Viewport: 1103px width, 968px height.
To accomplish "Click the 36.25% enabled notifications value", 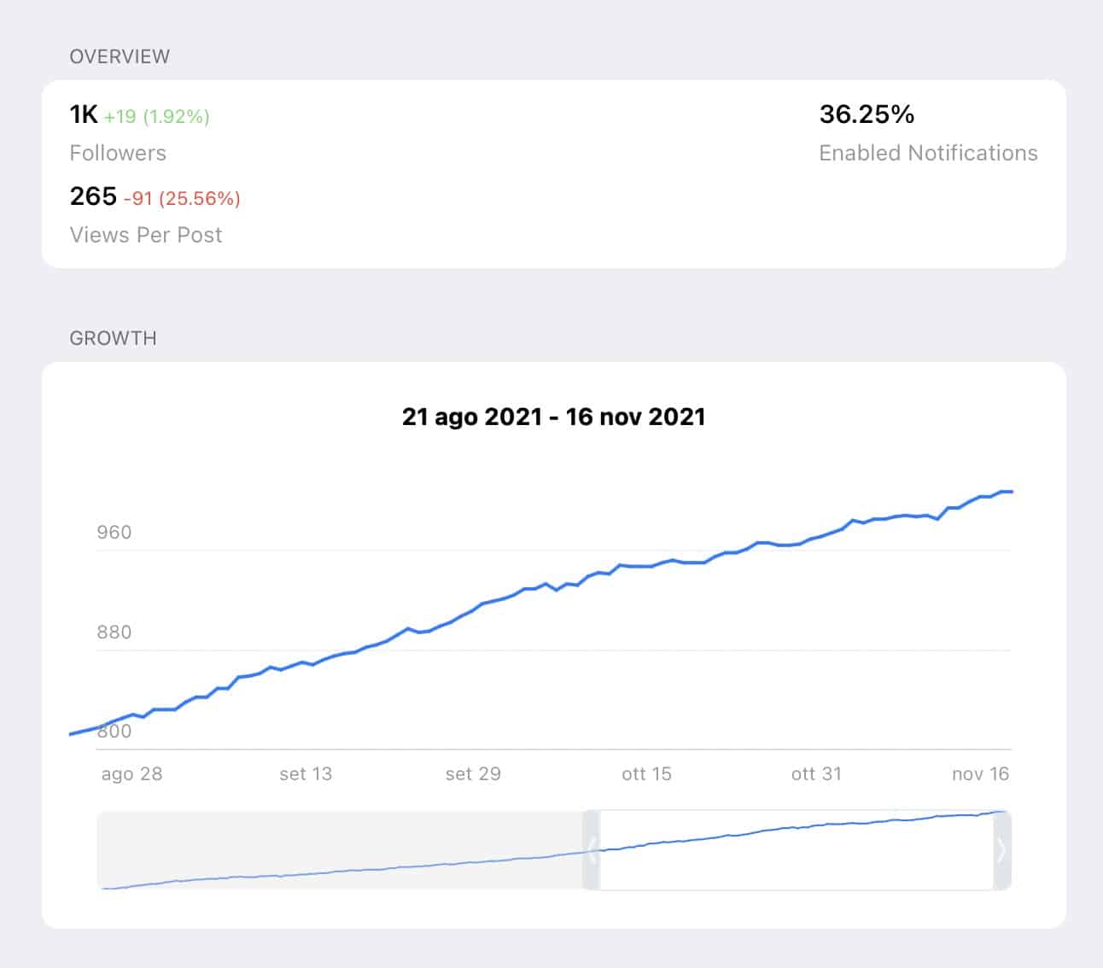I will 867,114.
